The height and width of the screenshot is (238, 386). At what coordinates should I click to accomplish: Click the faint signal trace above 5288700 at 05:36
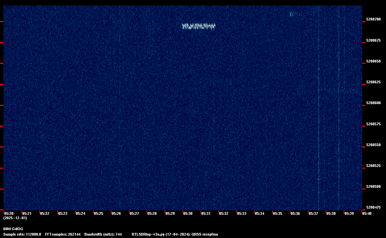point(294,14)
